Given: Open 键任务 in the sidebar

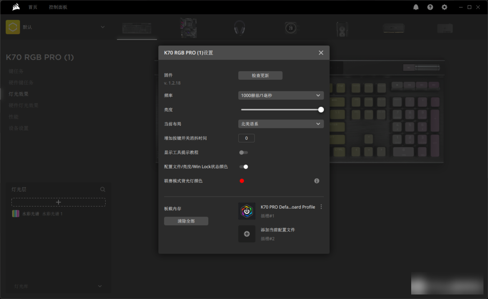Looking at the screenshot, I should click(16, 71).
